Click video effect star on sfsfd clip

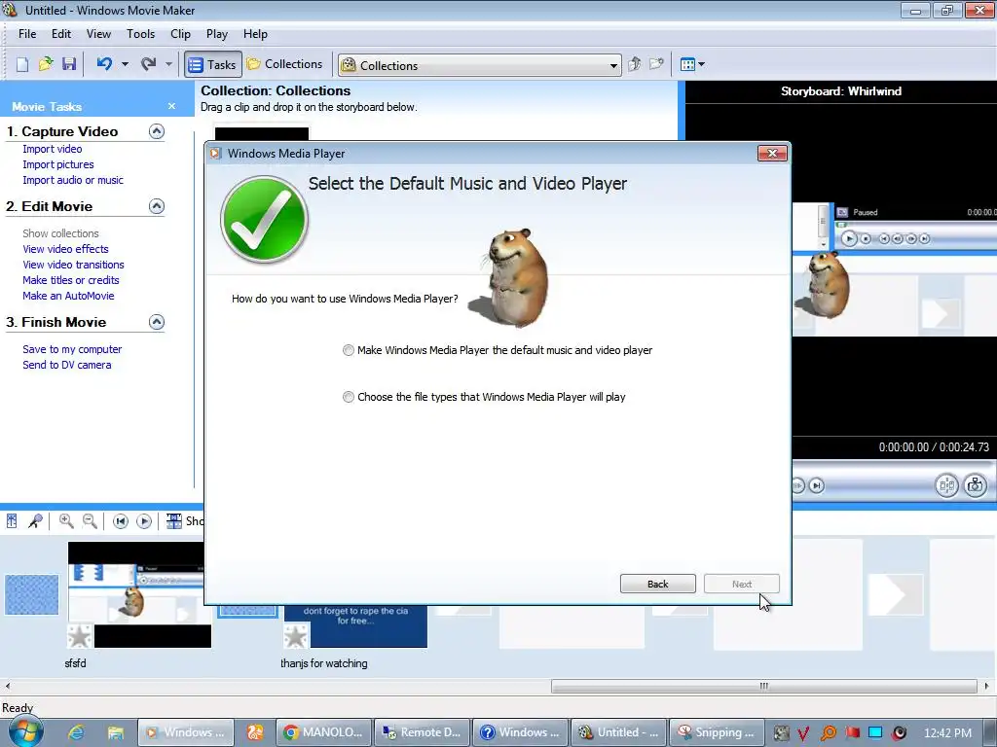click(80, 636)
